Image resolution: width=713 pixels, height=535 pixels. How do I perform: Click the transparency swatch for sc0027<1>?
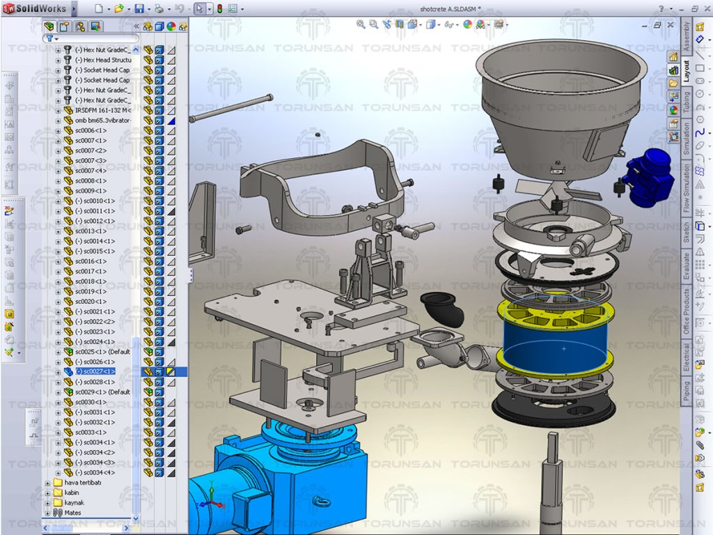coord(171,372)
